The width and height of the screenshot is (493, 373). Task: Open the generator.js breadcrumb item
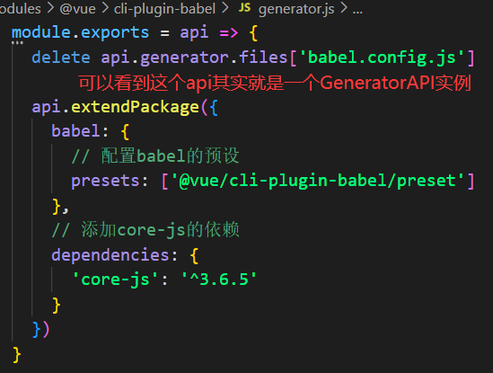click(x=296, y=9)
